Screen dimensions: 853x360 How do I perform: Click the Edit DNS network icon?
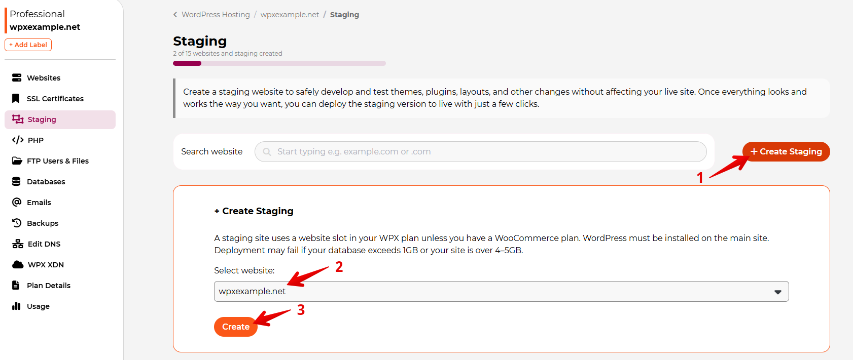pyautogui.click(x=18, y=244)
